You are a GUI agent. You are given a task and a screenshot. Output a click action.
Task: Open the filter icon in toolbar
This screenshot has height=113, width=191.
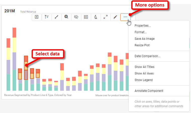pyautogui.click(x=47, y=17)
